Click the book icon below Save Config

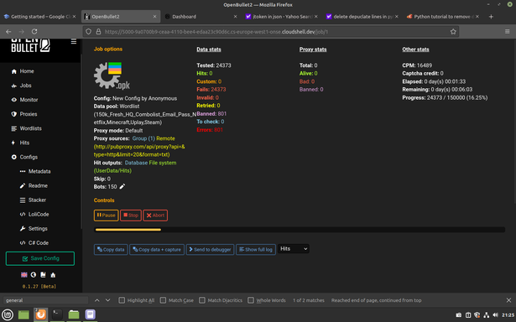(x=43, y=275)
